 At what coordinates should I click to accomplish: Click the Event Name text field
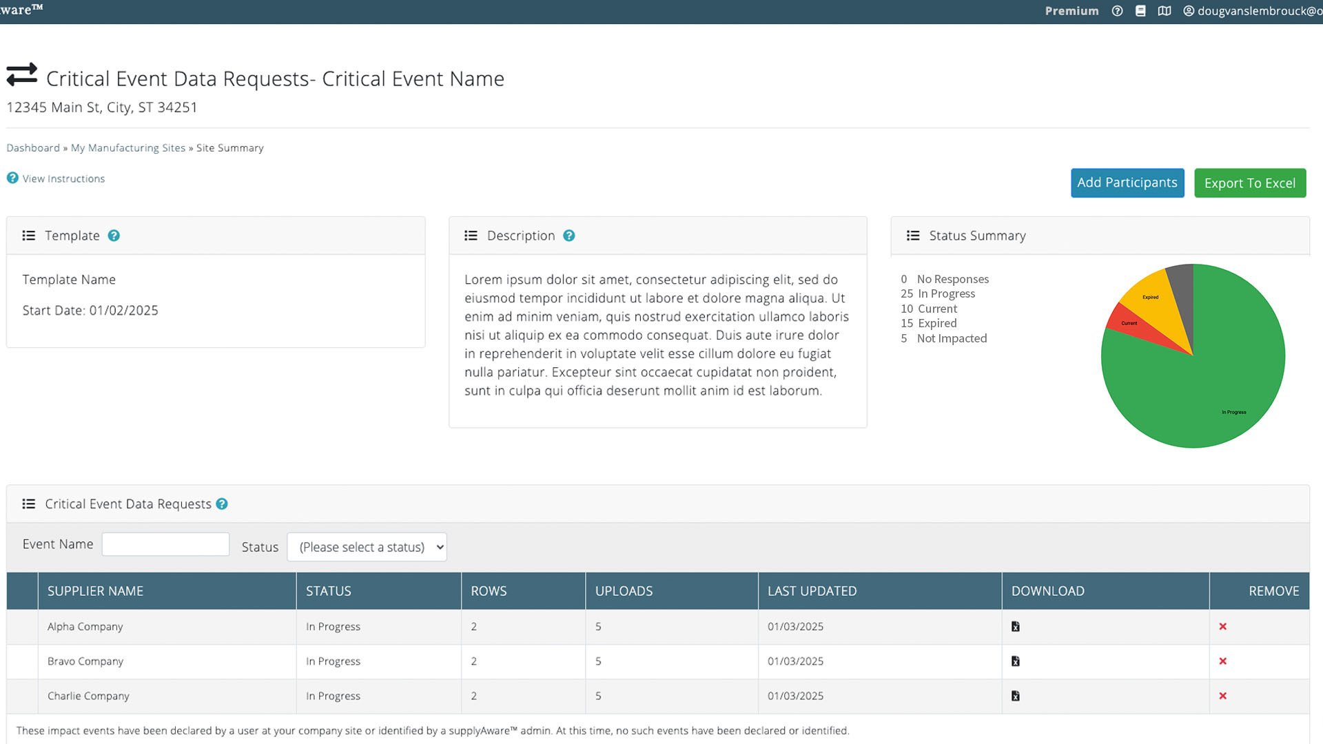pos(165,544)
